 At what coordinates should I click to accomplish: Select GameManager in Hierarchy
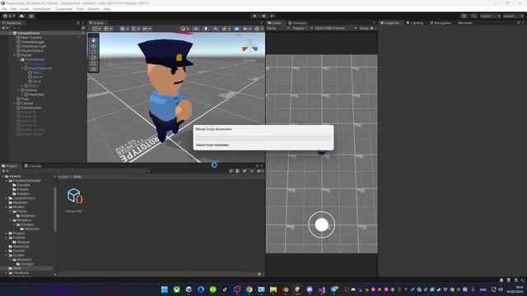(32, 42)
